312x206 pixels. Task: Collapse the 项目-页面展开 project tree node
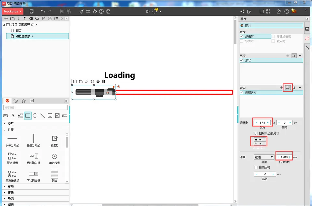[4, 25]
